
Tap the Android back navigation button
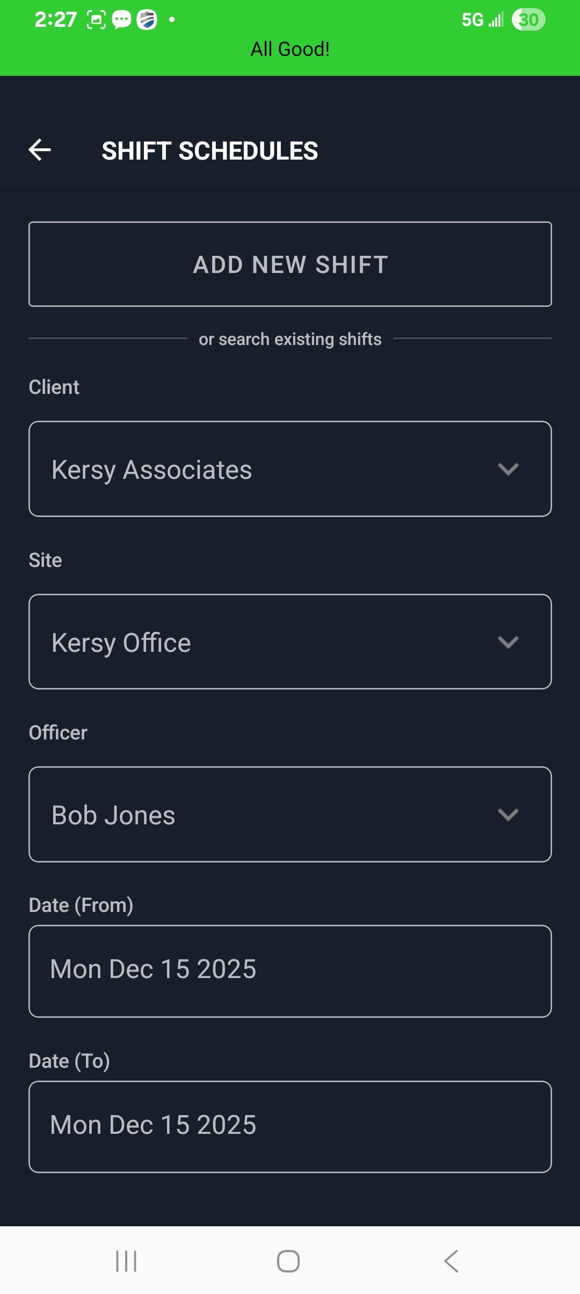pyautogui.click(x=451, y=1261)
